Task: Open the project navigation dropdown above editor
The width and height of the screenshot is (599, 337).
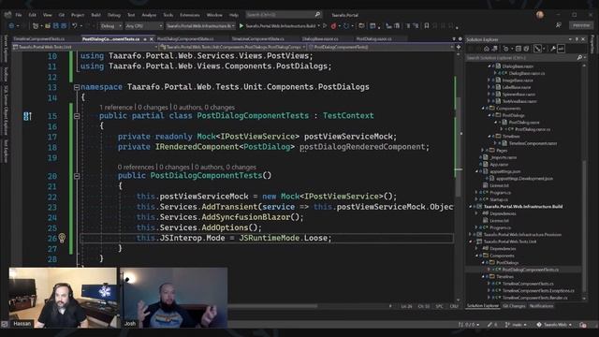Action: click(85, 47)
